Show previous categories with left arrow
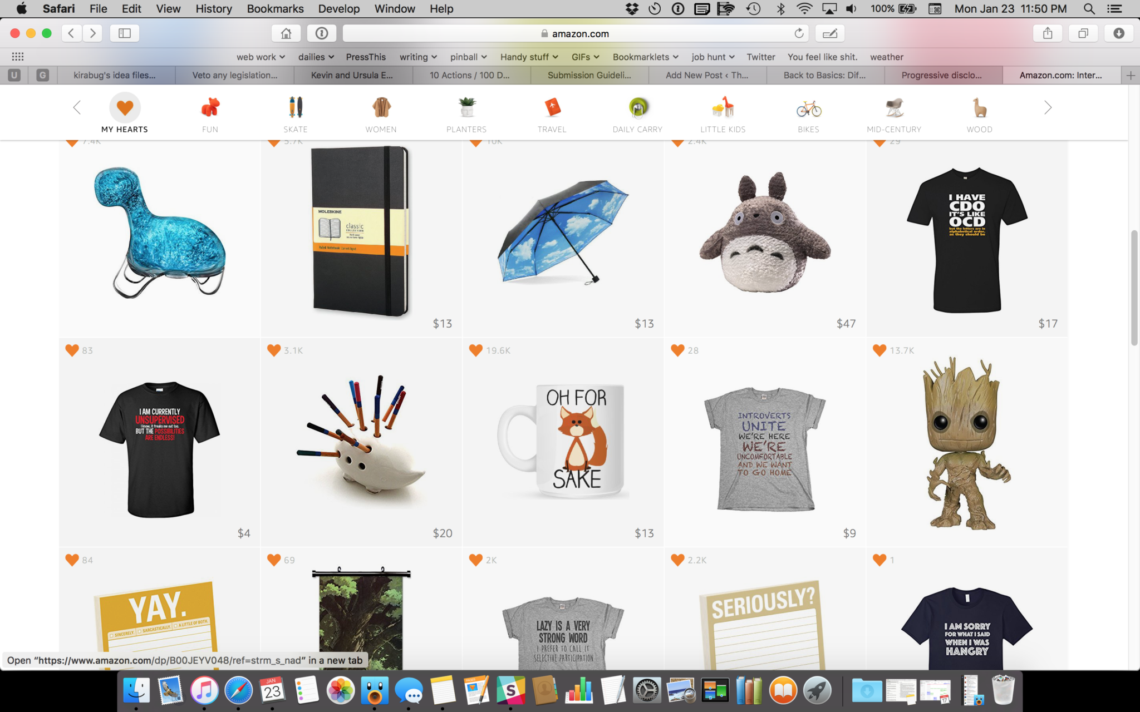 pos(77,107)
